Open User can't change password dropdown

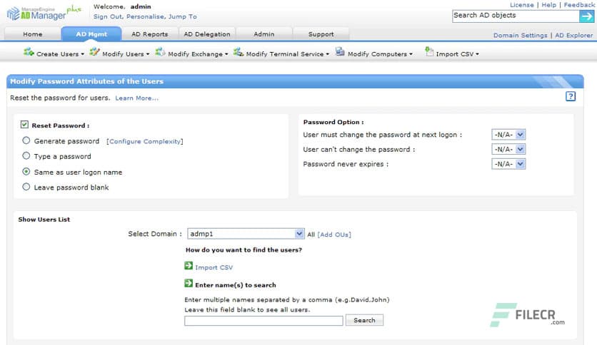pyautogui.click(x=508, y=149)
